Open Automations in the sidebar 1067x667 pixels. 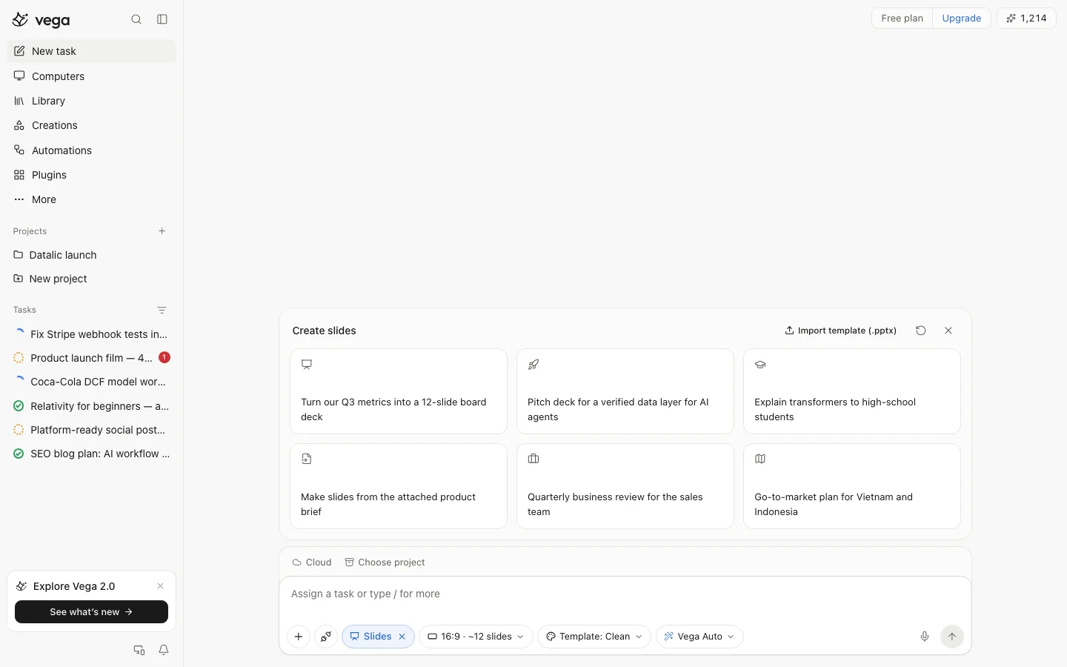coord(92,150)
